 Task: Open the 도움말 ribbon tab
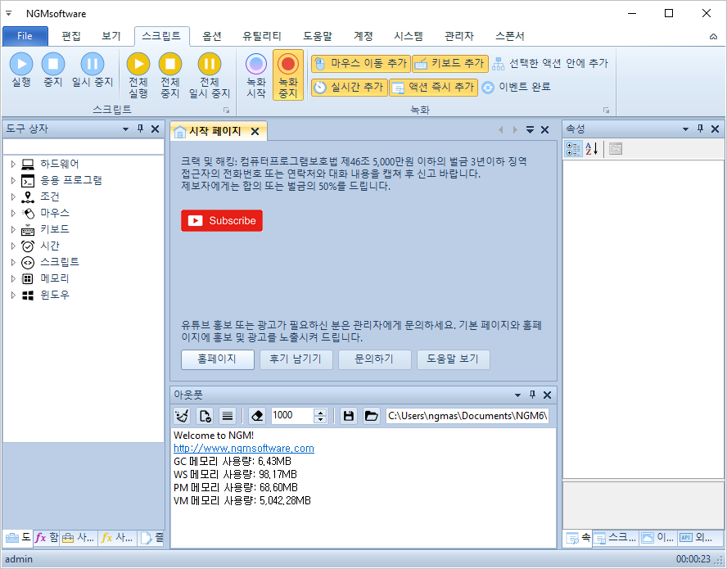point(318,36)
